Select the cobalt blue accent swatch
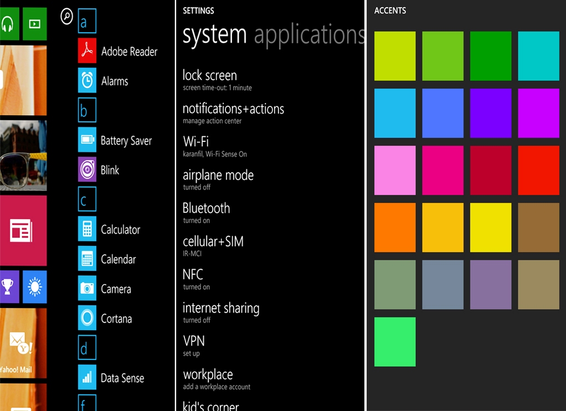 442,113
